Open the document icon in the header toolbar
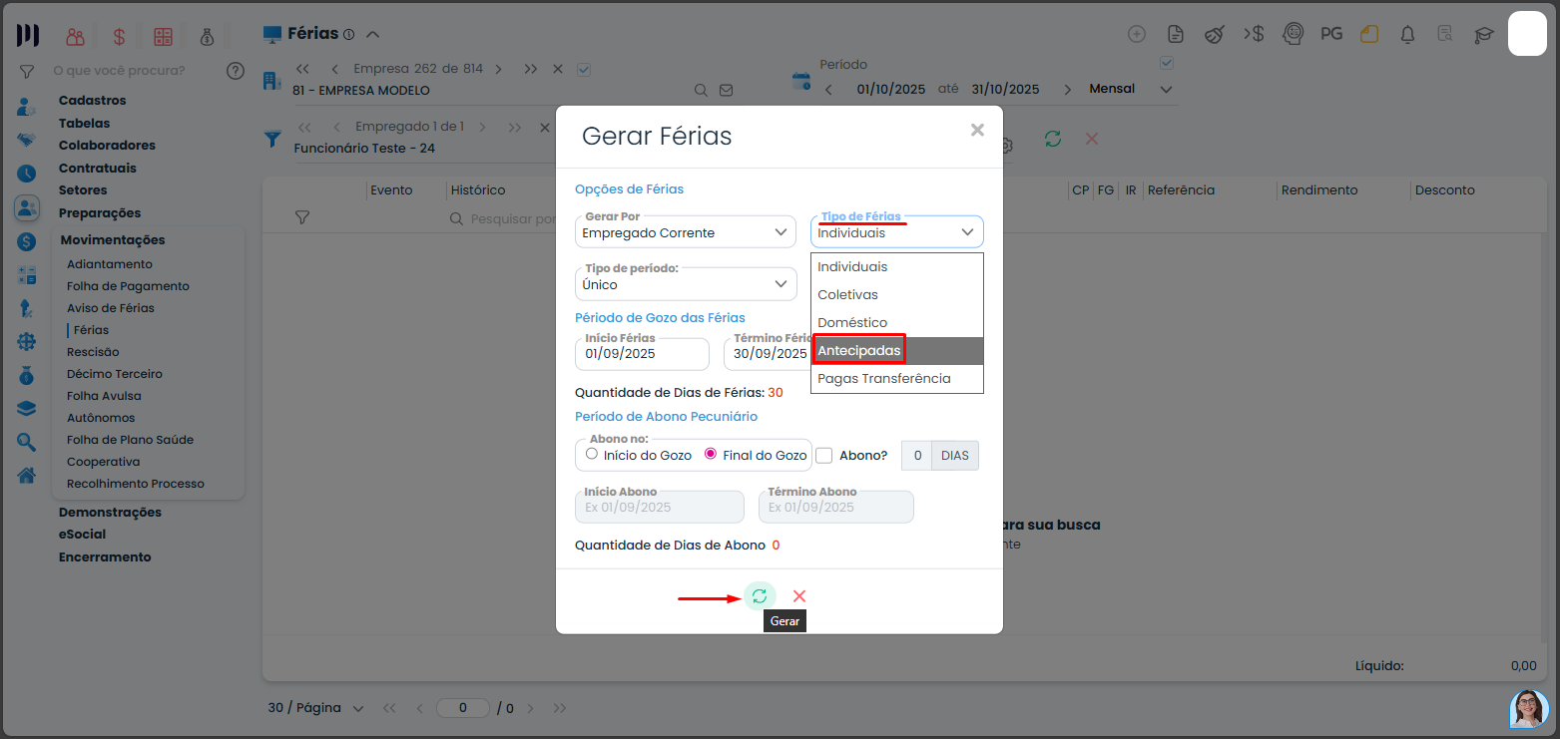1560x739 pixels. tap(1176, 34)
